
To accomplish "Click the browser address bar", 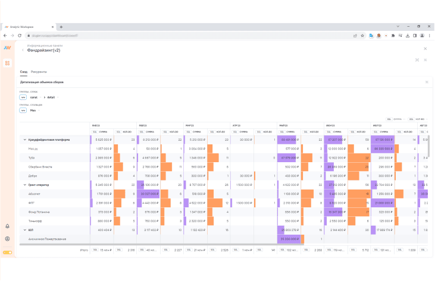I will click(189, 36).
